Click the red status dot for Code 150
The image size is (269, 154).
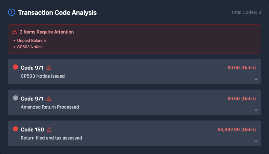(x=16, y=129)
